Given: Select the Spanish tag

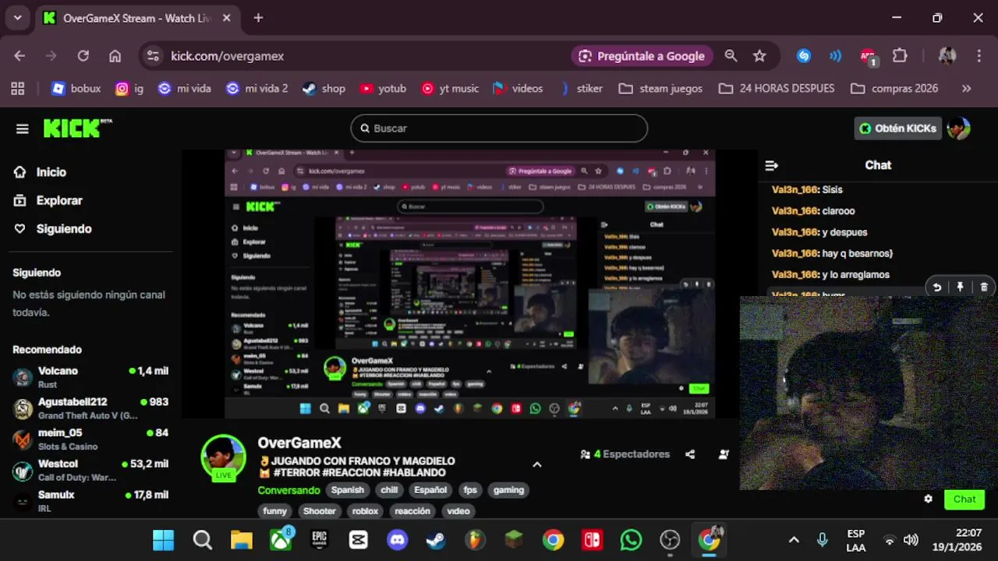Looking at the screenshot, I should pyautogui.click(x=348, y=490).
